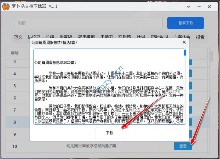220x159 pixels.
Task: Switch to the 协议书 category
Action: (x=34, y=37)
